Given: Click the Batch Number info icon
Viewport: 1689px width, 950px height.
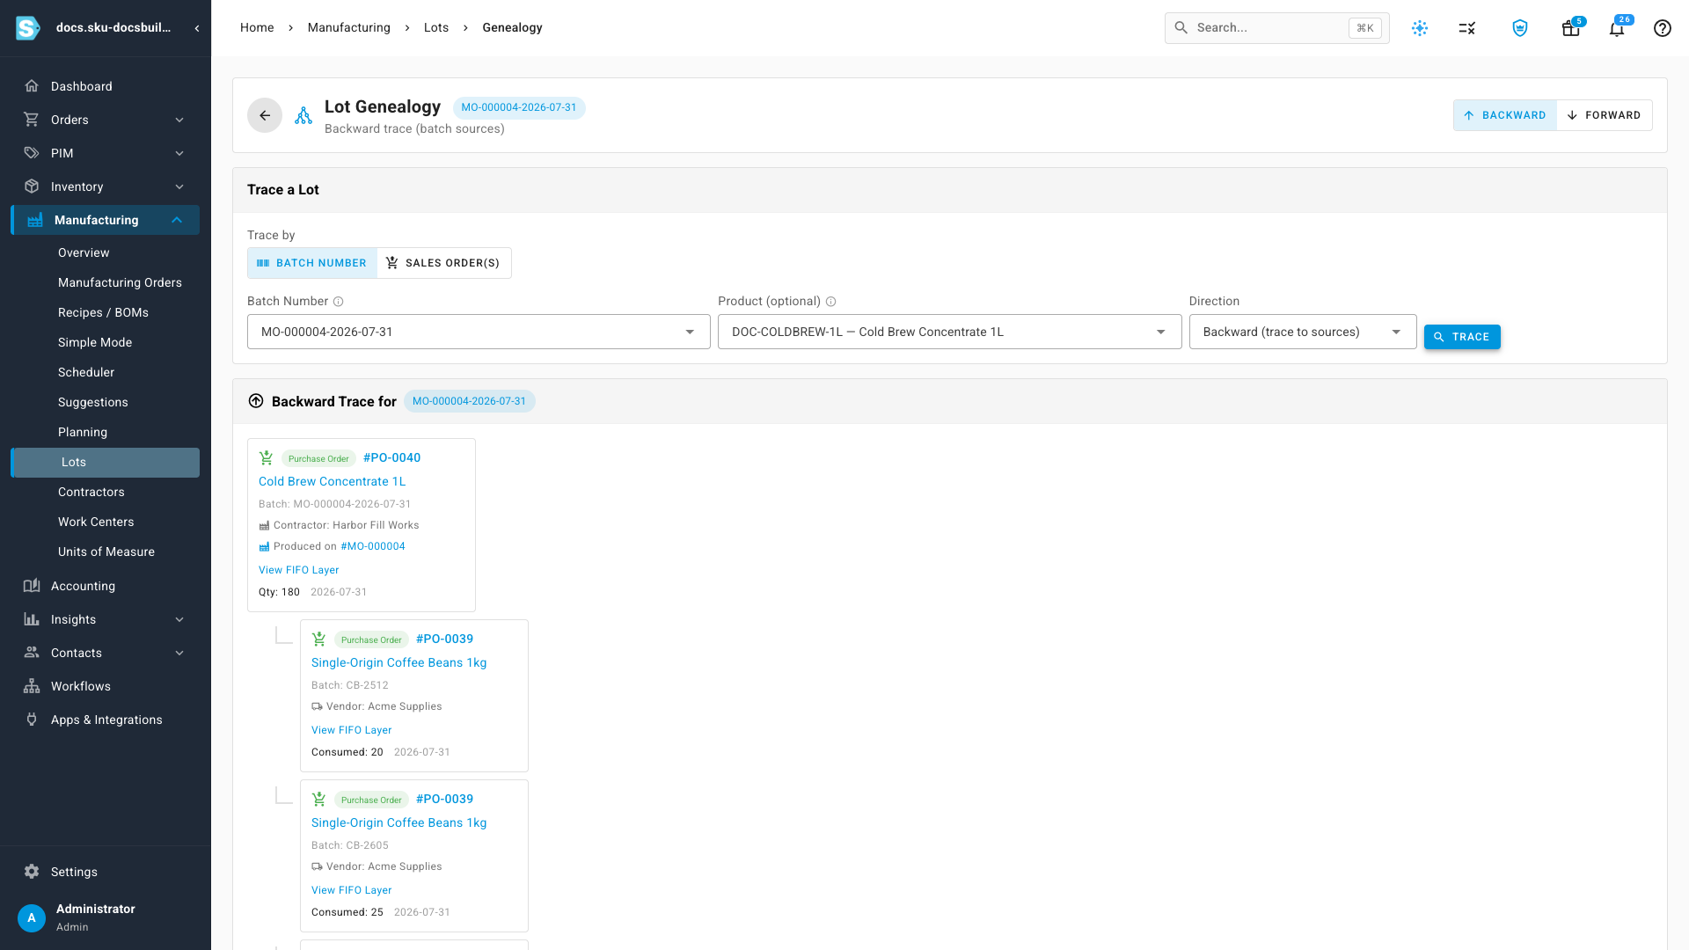Looking at the screenshot, I should click(339, 302).
